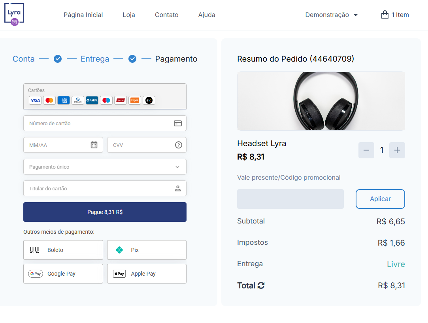Click the refresh icon next to Total
428x323 pixels.
(261, 285)
